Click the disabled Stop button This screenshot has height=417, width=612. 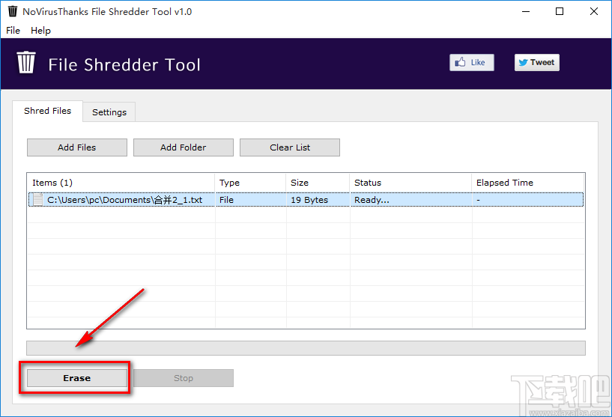tap(184, 378)
